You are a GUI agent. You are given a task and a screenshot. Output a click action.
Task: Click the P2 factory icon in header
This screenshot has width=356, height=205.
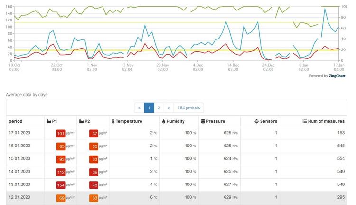point(81,121)
